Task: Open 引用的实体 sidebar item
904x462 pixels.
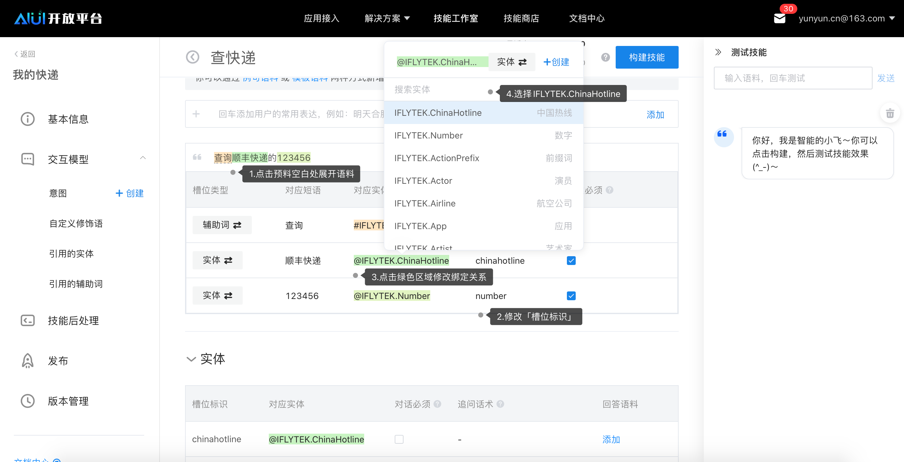Action: [71, 254]
